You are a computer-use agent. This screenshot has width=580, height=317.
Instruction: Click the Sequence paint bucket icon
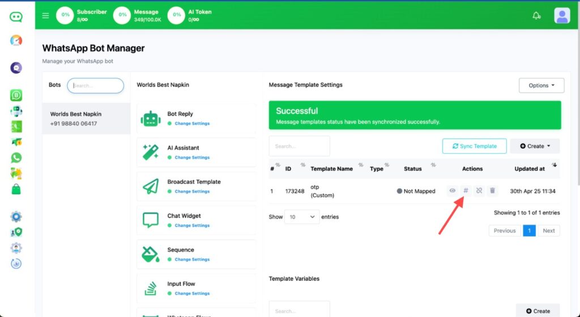click(x=151, y=255)
